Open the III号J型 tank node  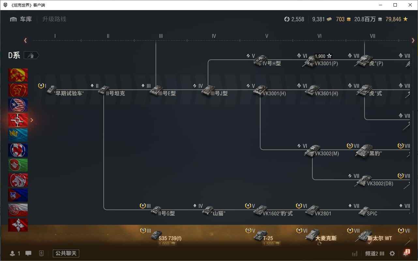point(214,90)
